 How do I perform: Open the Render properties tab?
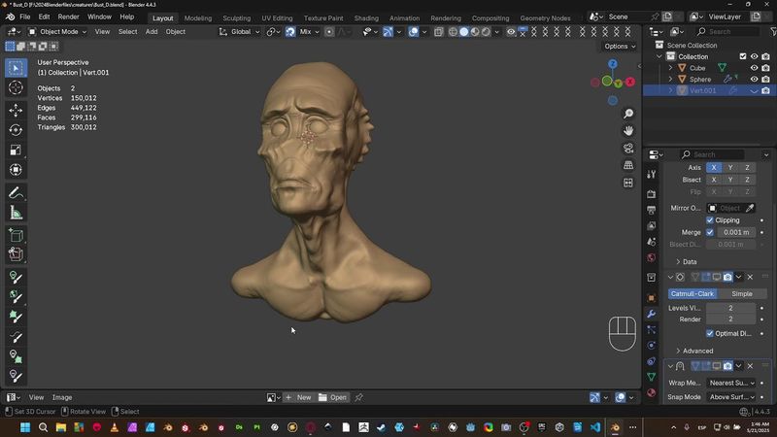[x=651, y=194]
